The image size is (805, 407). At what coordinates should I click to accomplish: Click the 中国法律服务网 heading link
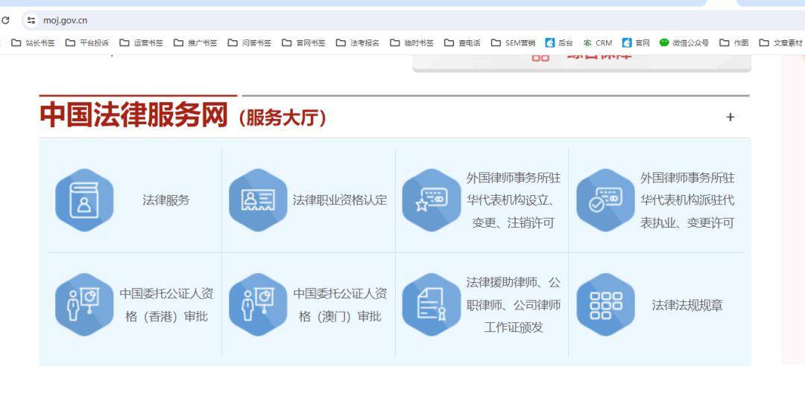point(134,115)
